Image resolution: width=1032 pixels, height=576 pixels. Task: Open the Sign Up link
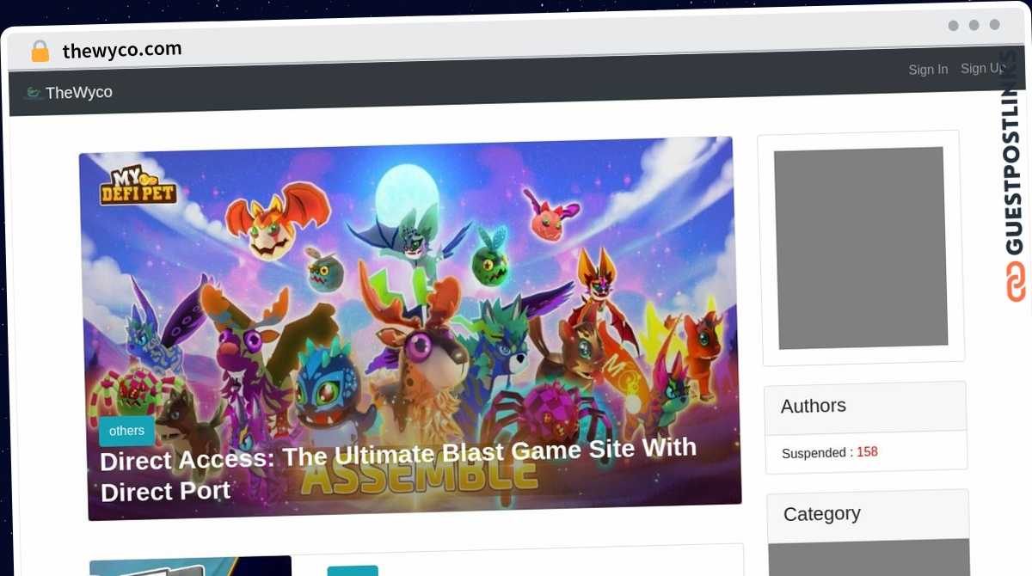982,68
